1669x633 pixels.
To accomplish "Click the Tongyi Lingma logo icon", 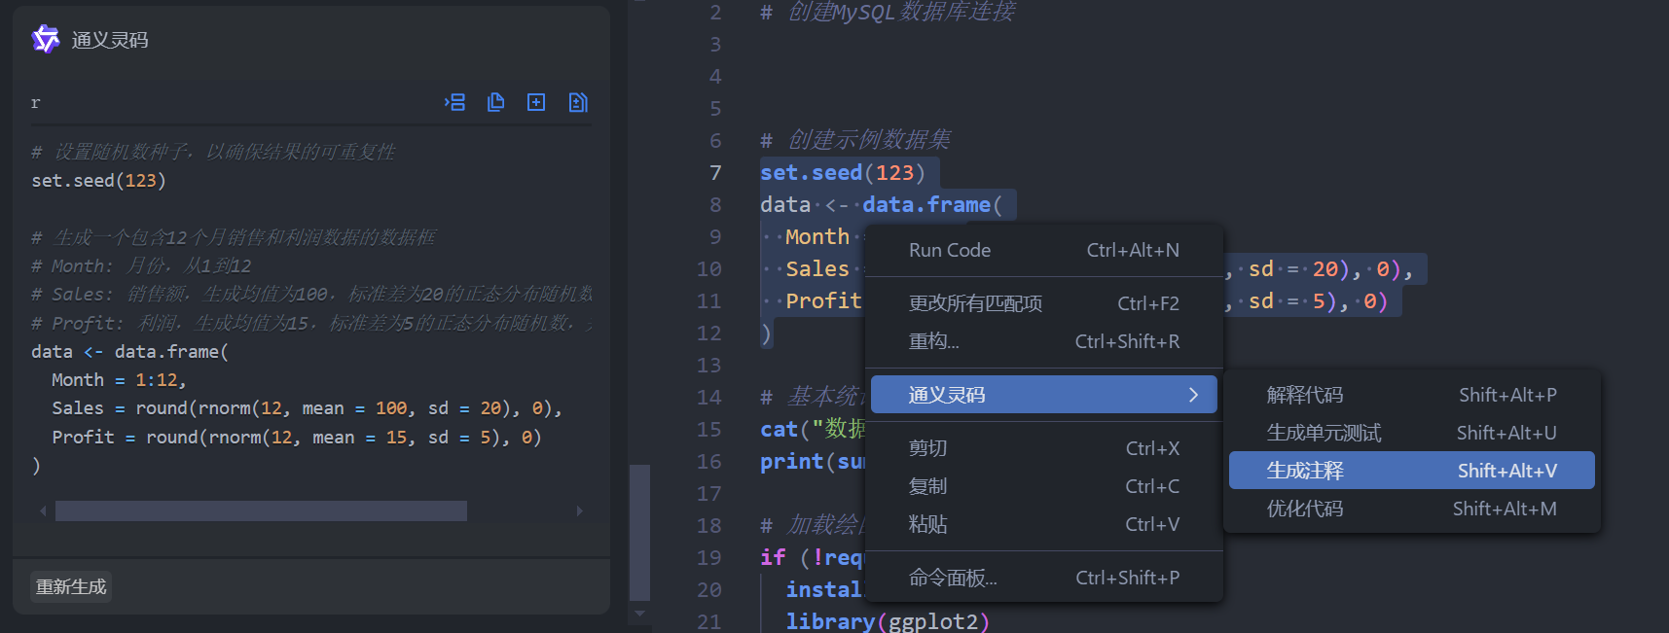I will [x=46, y=40].
